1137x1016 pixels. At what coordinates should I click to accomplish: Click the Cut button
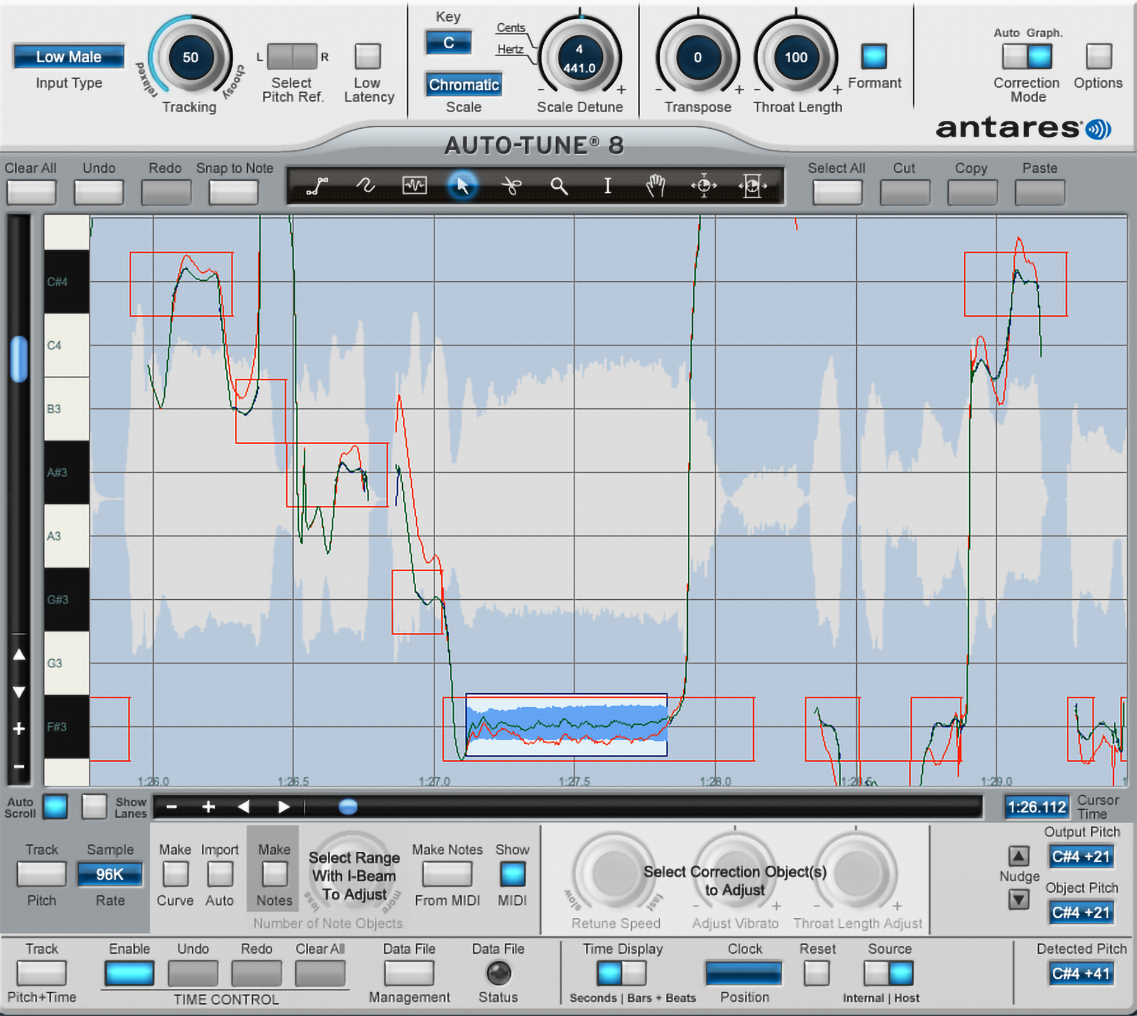pyautogui.click(x=905, y=192)
